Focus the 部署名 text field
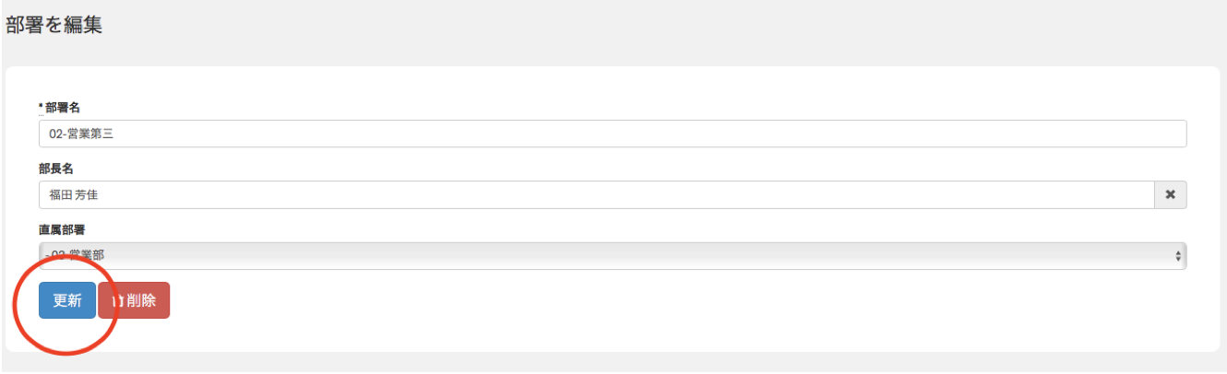The image size is (1227, 374). (x=612, y=134)
